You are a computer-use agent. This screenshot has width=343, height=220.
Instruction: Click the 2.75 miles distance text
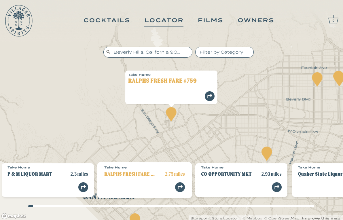175,174
